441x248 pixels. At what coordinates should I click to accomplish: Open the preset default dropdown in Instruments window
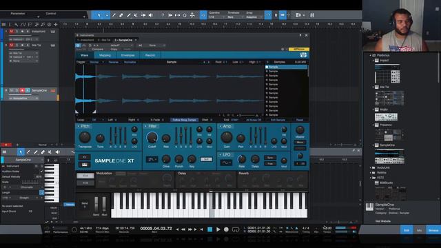pos(121,45)
